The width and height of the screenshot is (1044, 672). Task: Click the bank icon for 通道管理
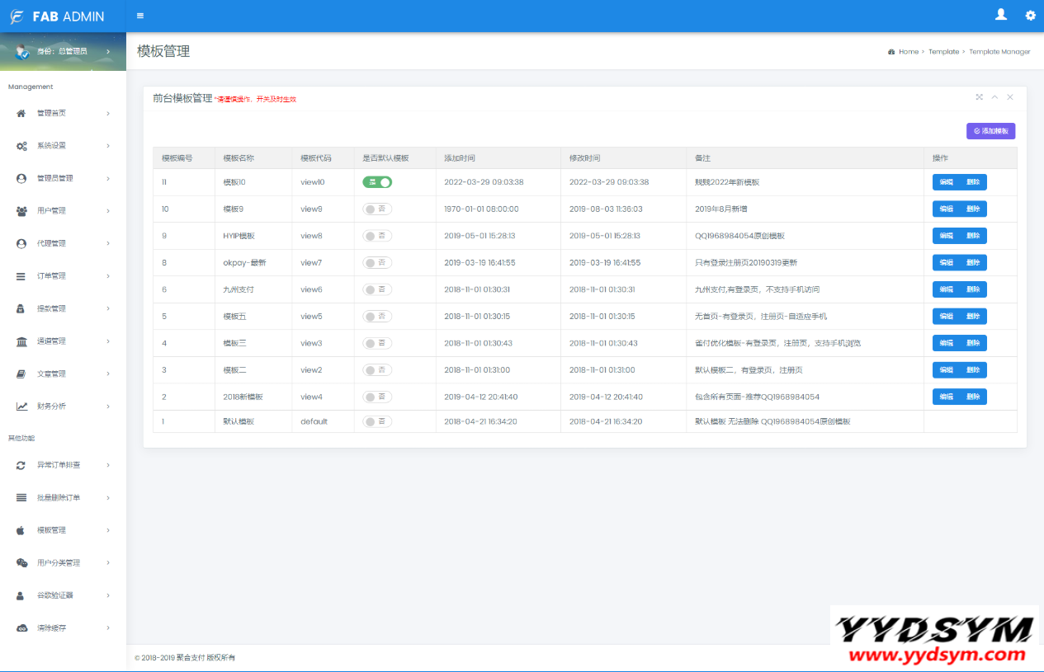pyautogui.click(x=21, y=341)
